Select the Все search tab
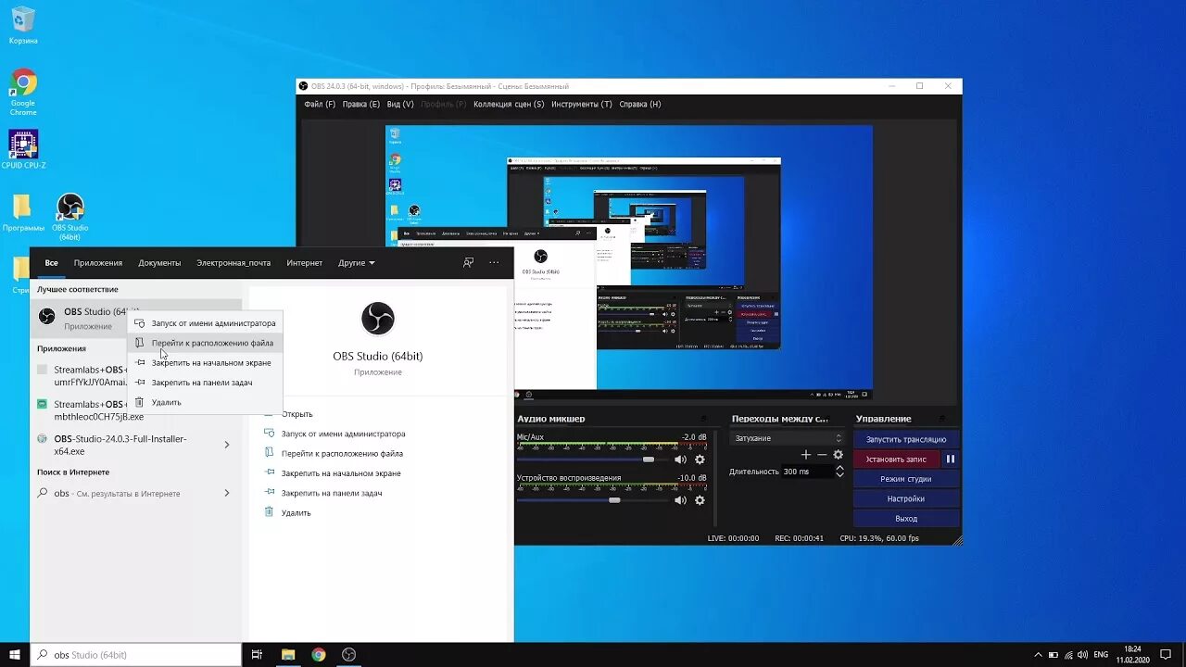Image resolution: width=1186 pixels, height=667 pixels. pyautogui.click(x=52, y=263)
